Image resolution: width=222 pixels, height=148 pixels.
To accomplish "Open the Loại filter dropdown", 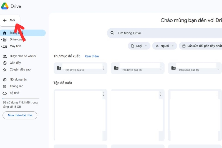I will tap(139, 46).
